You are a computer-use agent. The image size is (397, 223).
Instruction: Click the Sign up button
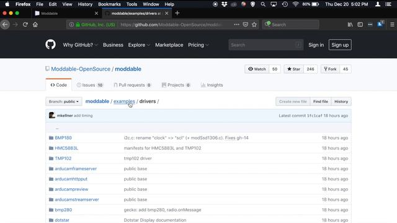coord(340,45)
